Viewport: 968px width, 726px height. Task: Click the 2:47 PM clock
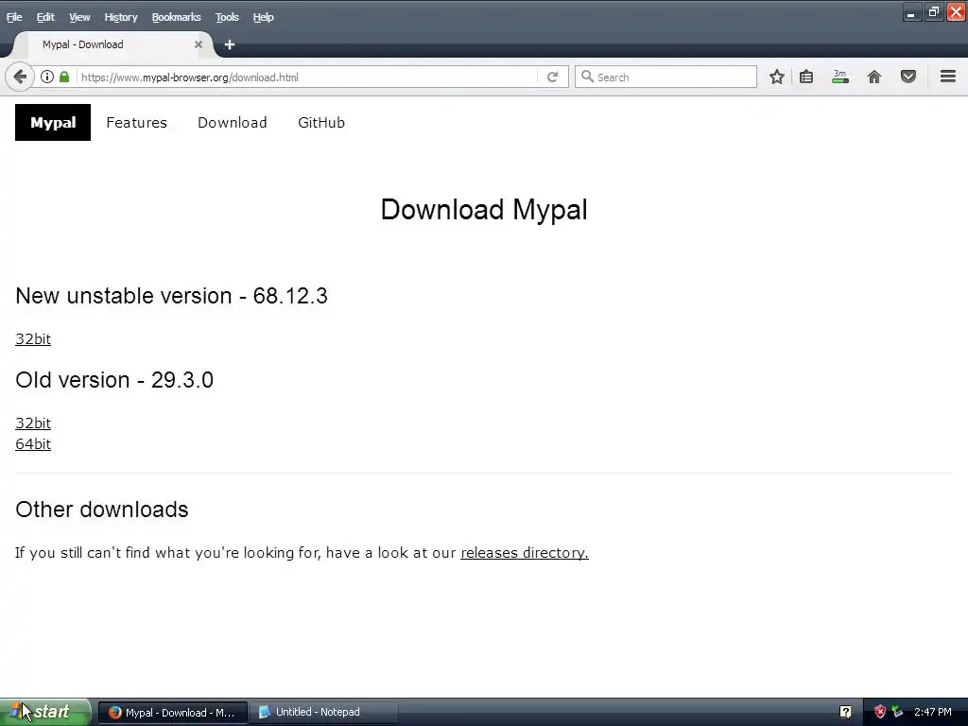pos(933,712)
